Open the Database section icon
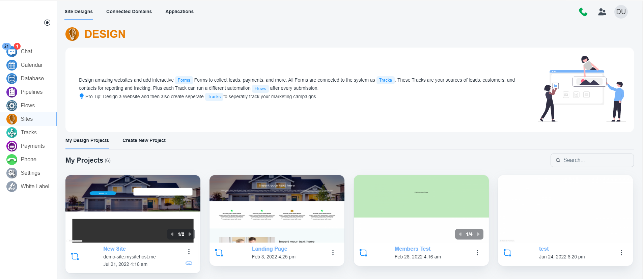643x279 pixels. [12, 79]
